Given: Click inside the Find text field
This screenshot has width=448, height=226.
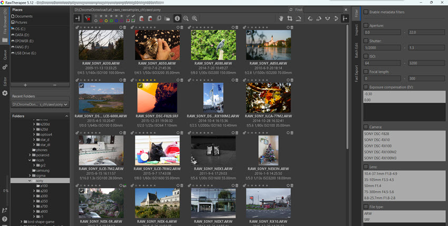Looking at the screenshot, I should click(323, 9).
